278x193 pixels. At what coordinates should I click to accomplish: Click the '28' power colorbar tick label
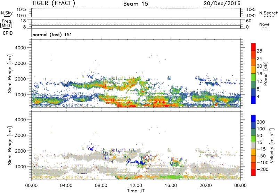(x=259, y=51)
